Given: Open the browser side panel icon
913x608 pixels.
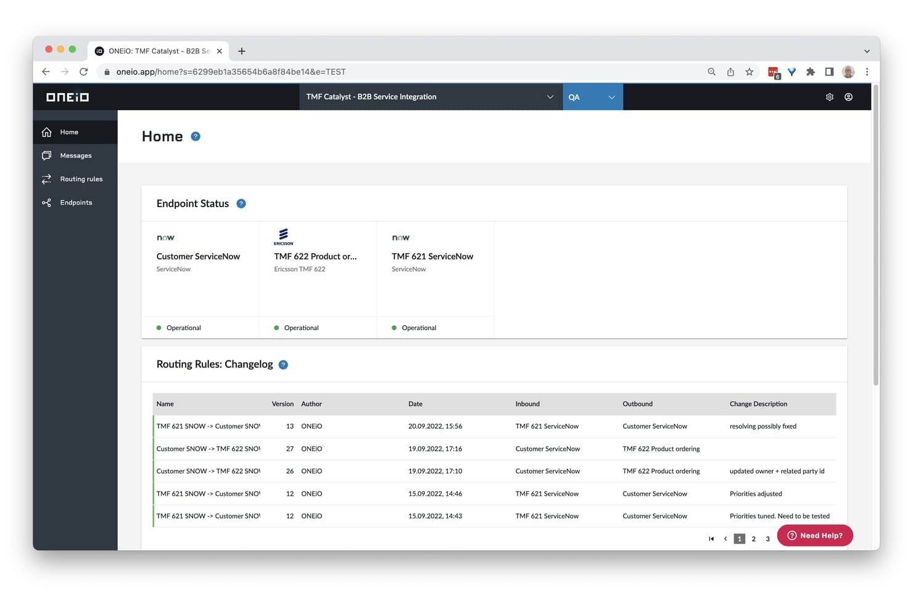Looking at the screenshot, I should pos(829,71).
